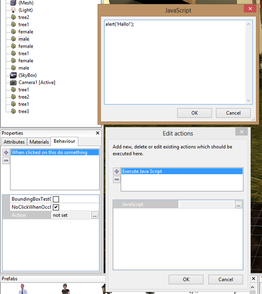Add new action with plus icon in Edit actions

[117, 171]
